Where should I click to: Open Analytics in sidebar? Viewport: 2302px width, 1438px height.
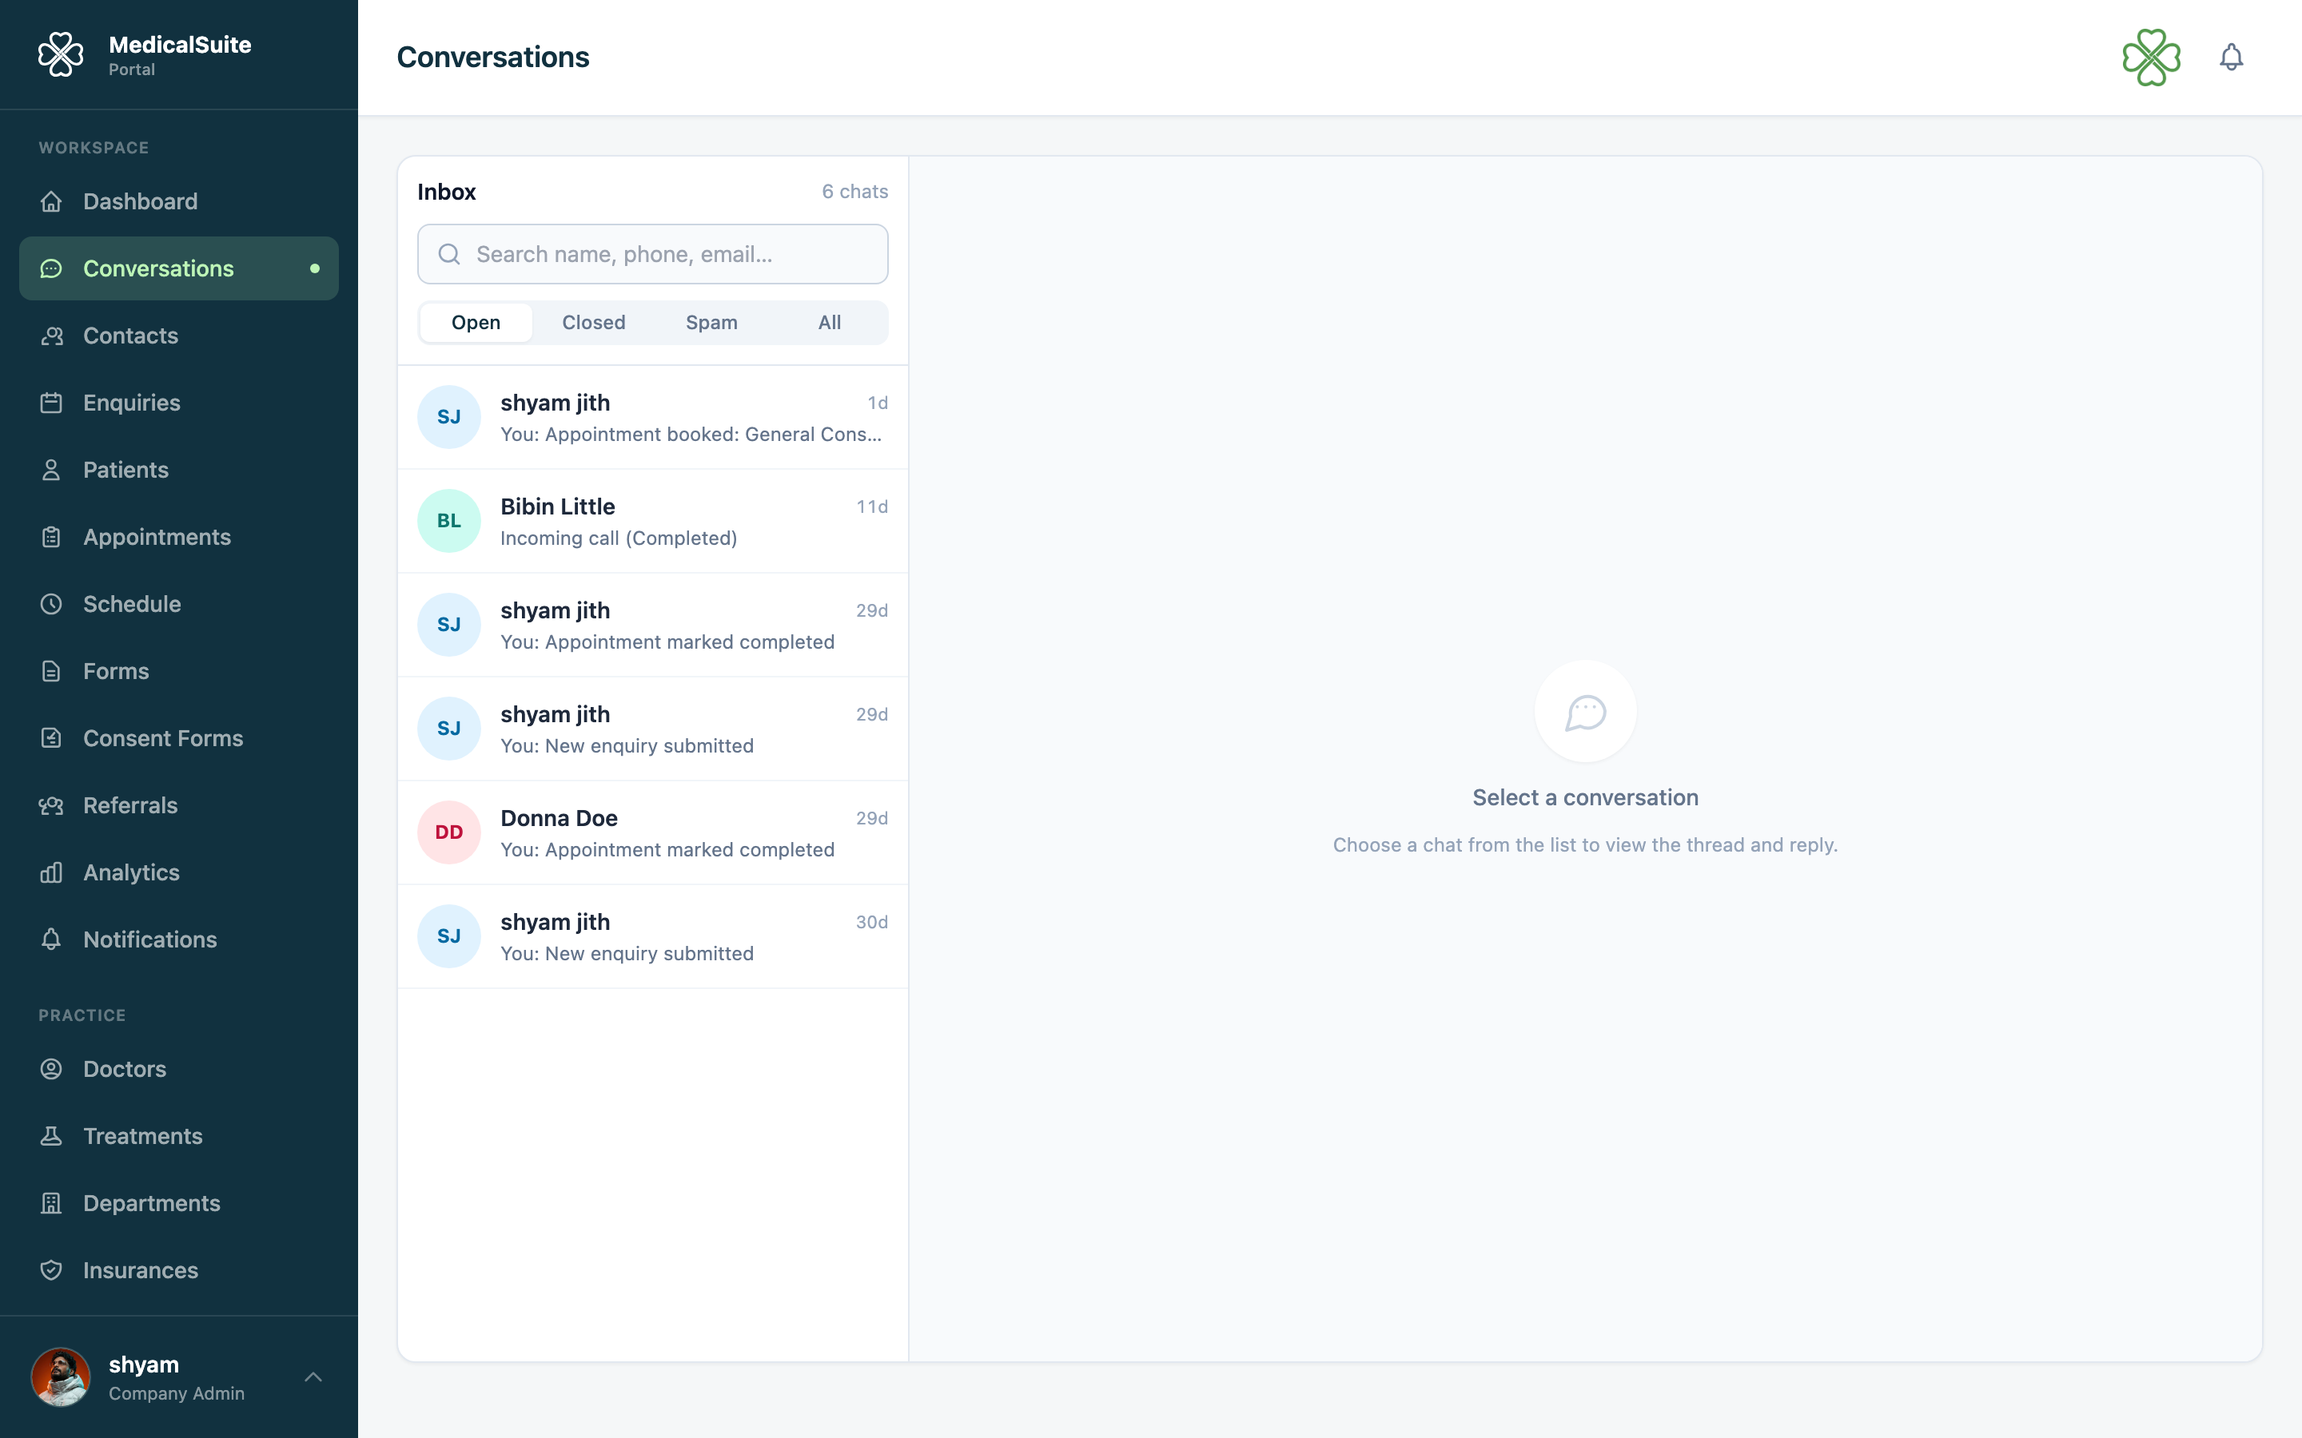pyautogui.click(x=179, y=872)
